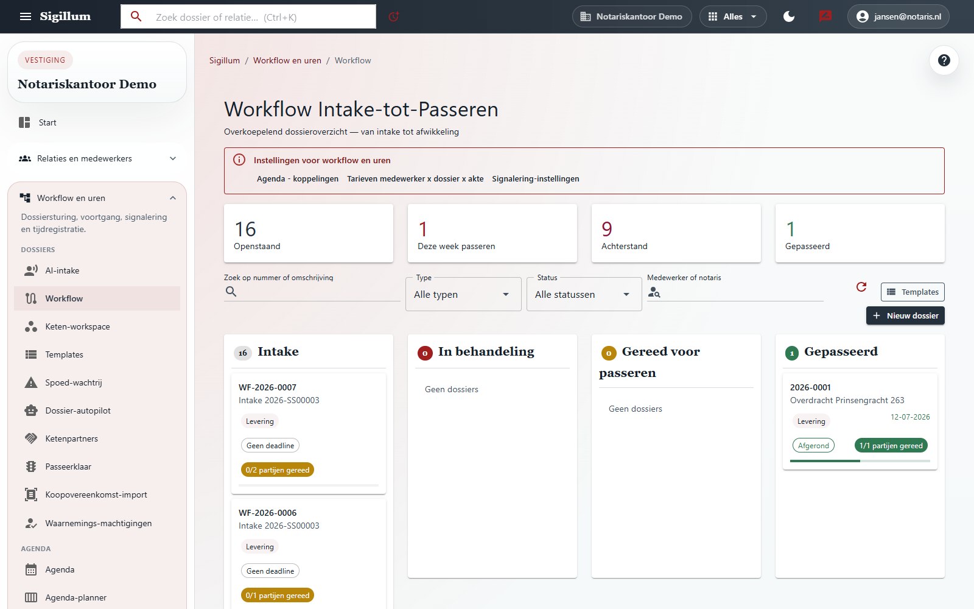Collapse the Workflow en uren section
This screenshot has width=974, height=609.
97,198
